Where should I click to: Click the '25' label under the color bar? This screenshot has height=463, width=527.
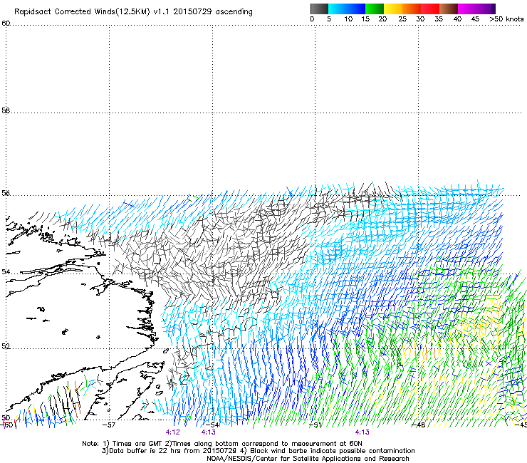coord(402,19)
